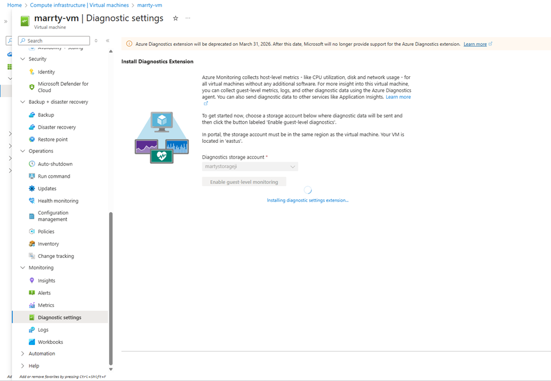Open the Diagnostics storage account dropdown
The height and width of the screenshot is (381, 551).
point(250,167)
